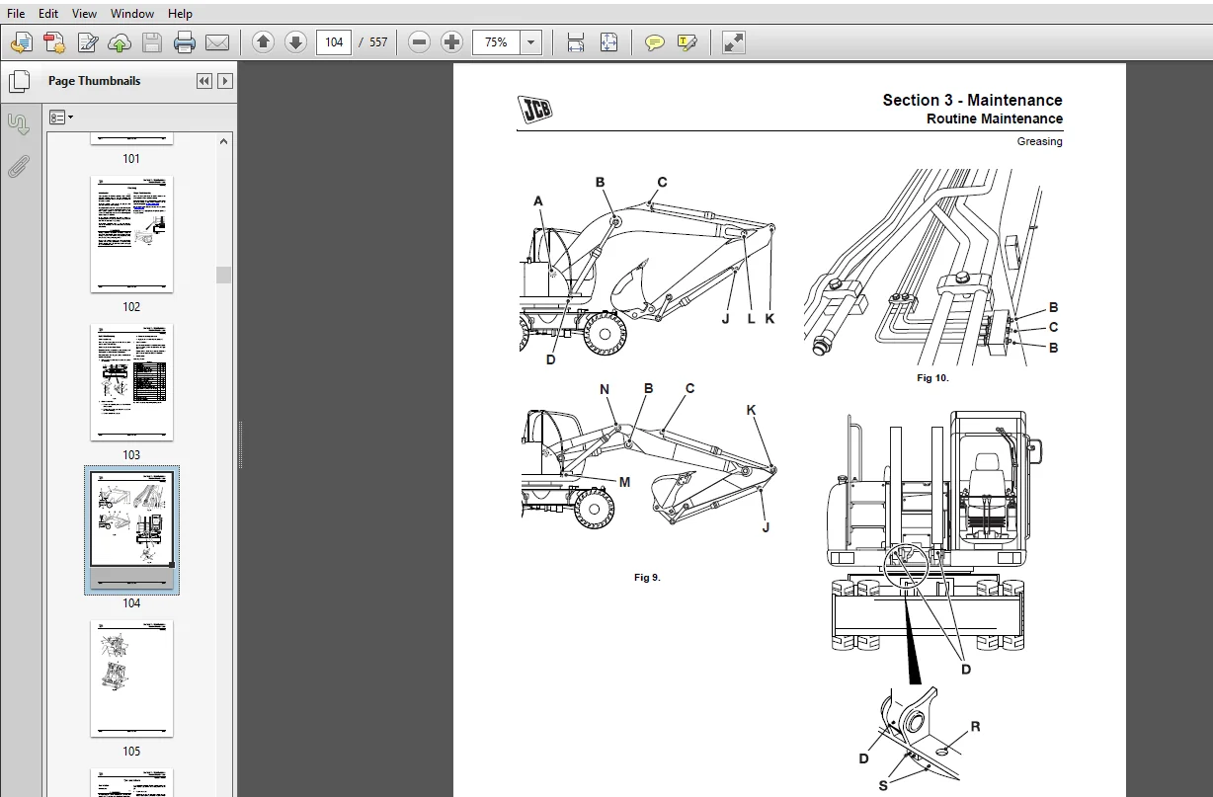This screenshot has height=797, width=1213.
Task: Click the zoom percentage field showing 75%
Action: tap(496, 42)
